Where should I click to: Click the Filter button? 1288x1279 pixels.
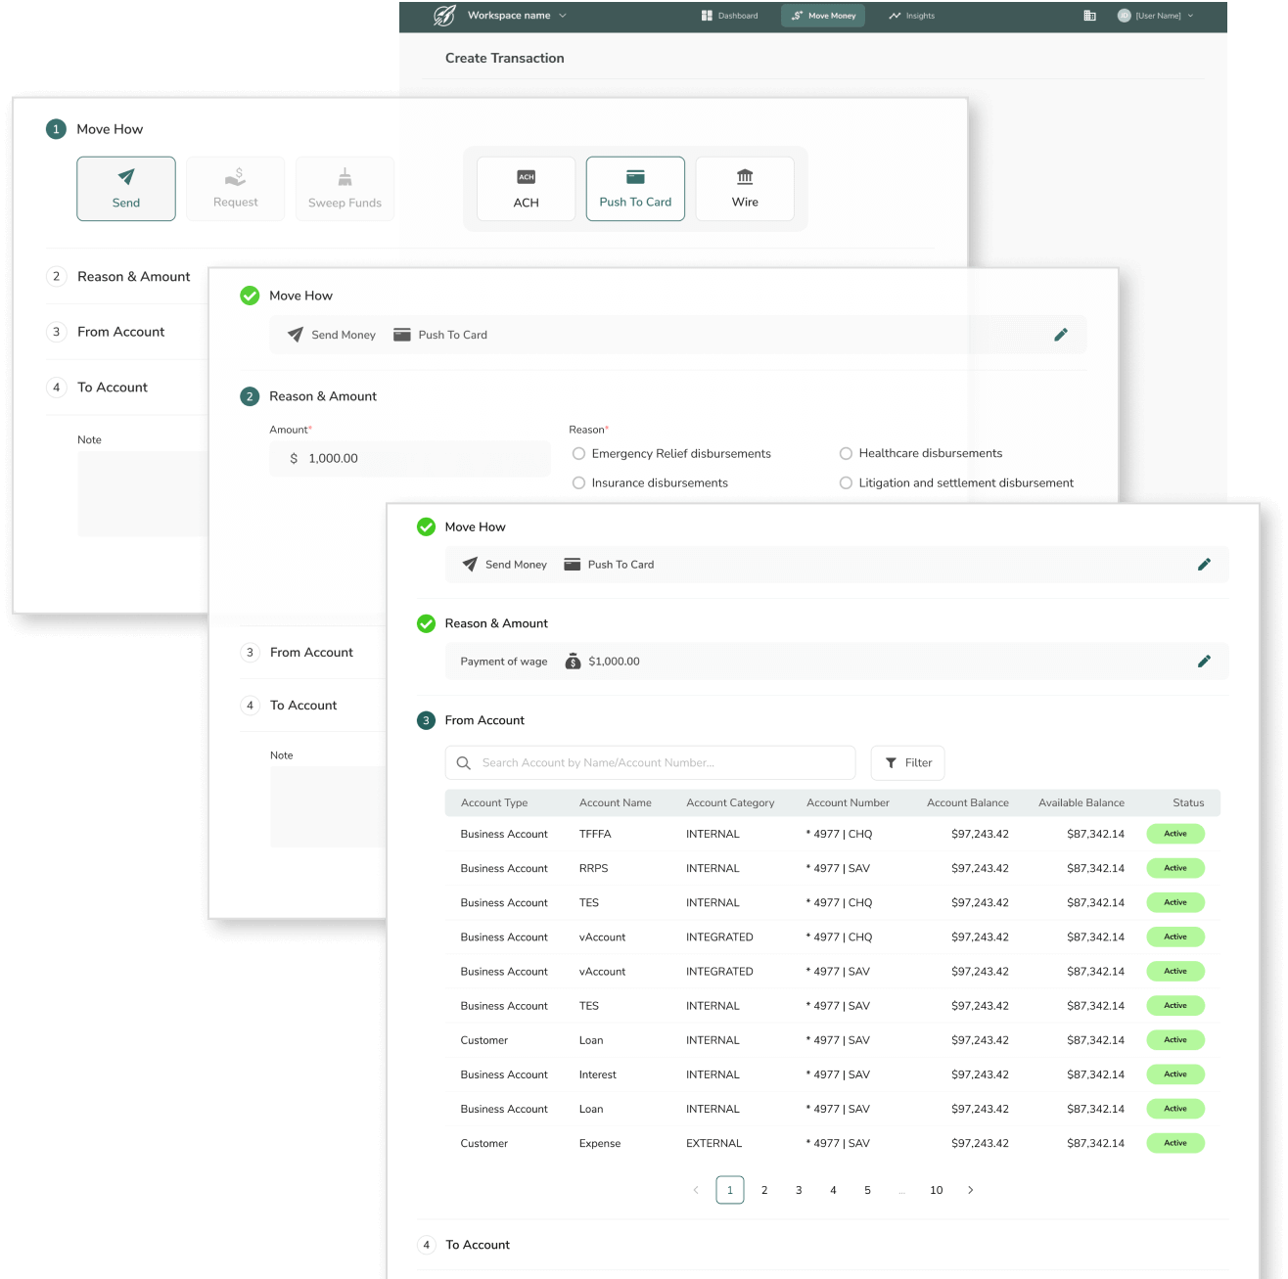[907, 763]
